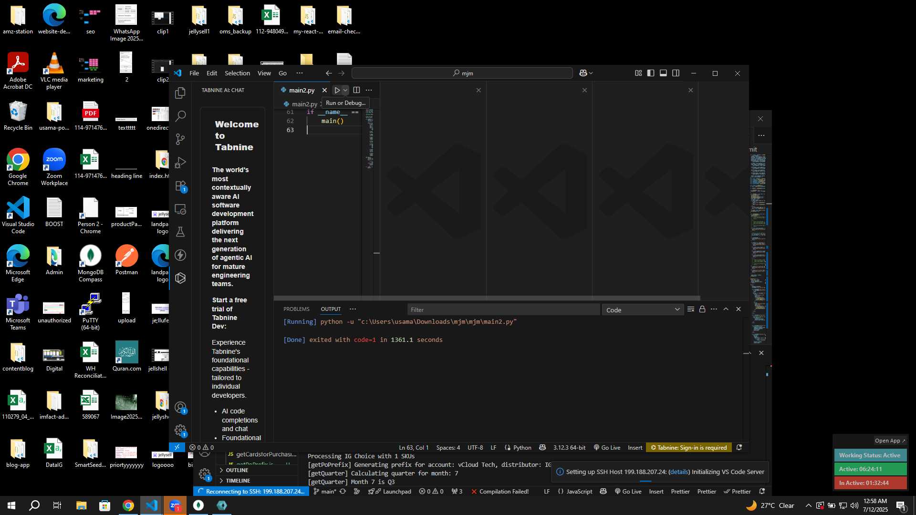Open File Explorer from taskbar
The height and width of the screenshot is (515, 916).
click(81, 505)
